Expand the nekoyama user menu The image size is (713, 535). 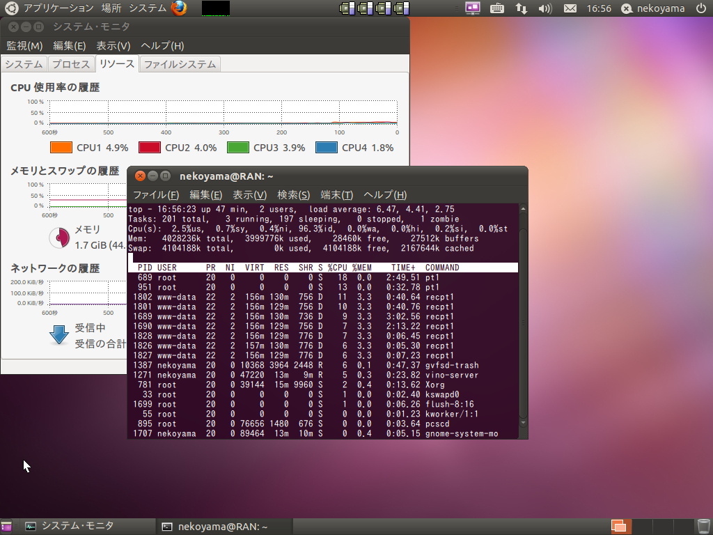coord(654,8)
